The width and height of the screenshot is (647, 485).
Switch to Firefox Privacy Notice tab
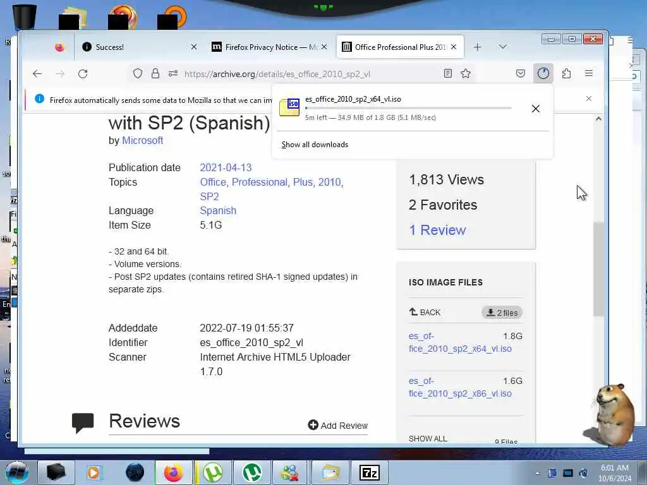tap(270, 47)
